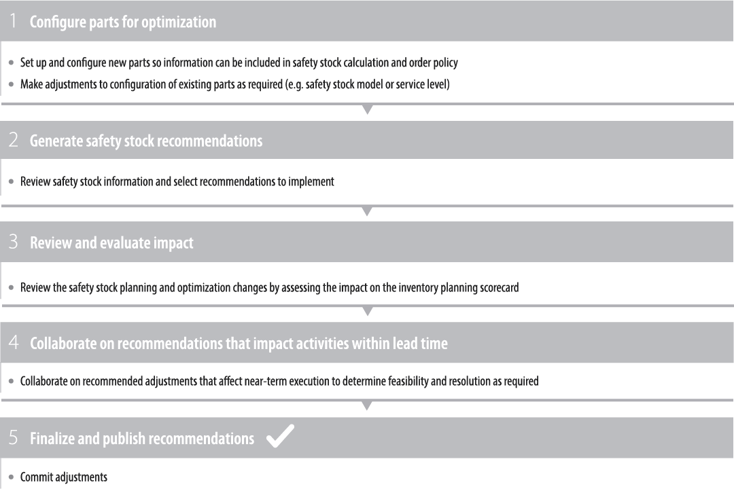Click the down arrow below step 2
734x489 pixels.
pyautogui.click(x=367, y=211)
